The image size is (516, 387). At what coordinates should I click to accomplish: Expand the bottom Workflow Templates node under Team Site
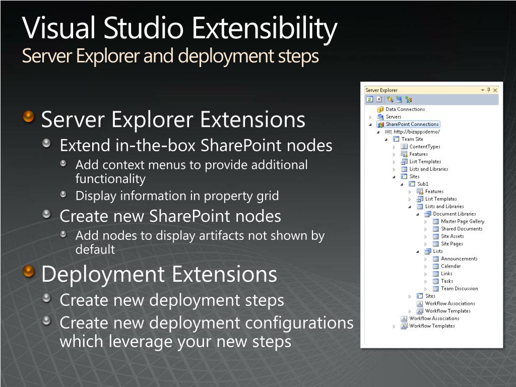pyautogui.click(x=394, y=327)
